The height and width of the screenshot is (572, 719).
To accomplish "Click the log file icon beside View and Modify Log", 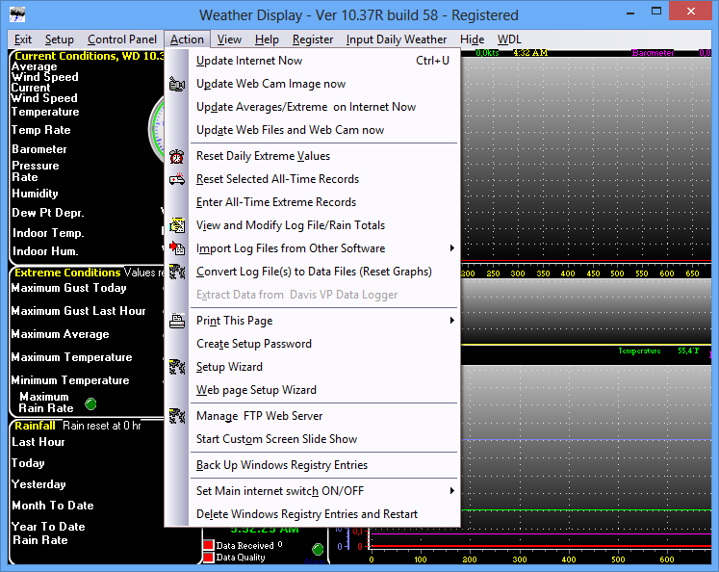I will [x=176, y=225].
